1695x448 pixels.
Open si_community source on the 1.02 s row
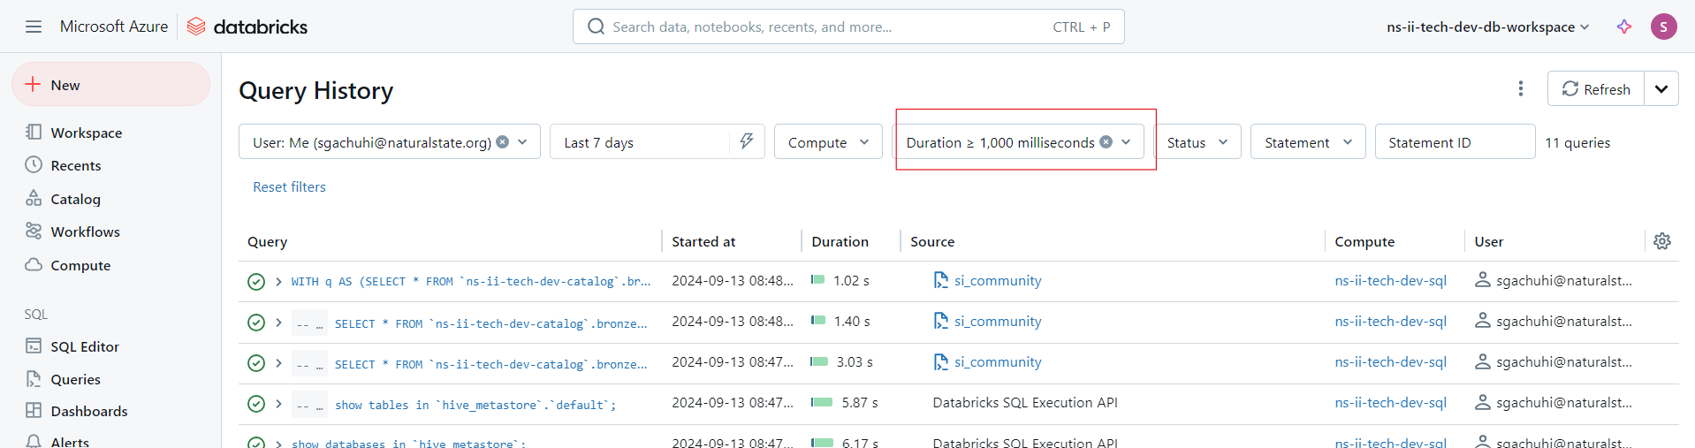point(998,280)
